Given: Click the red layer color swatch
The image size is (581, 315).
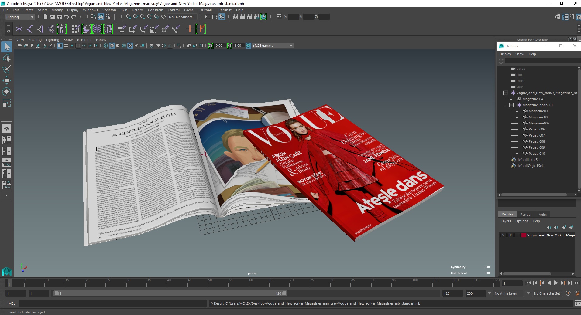Looking at the screenshot, I should (524, 235).
